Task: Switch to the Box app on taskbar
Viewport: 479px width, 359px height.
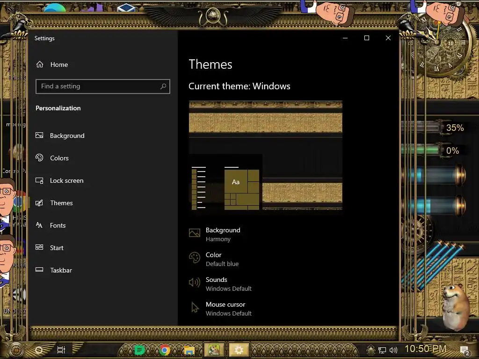Action: pos(214,350)
